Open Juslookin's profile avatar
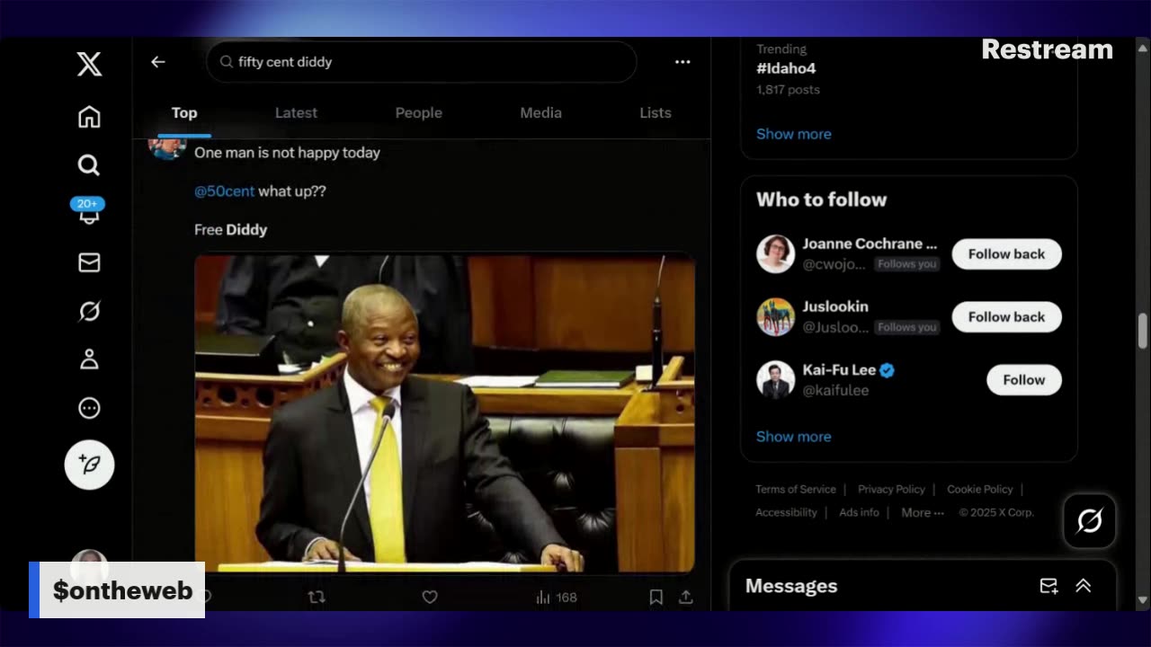 (775, 317)
